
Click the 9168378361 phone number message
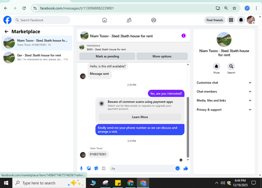point(98,154)
